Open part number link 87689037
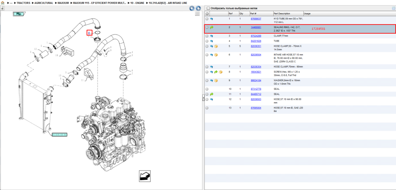Screen dimensions: 396x190 click(256, 19)
